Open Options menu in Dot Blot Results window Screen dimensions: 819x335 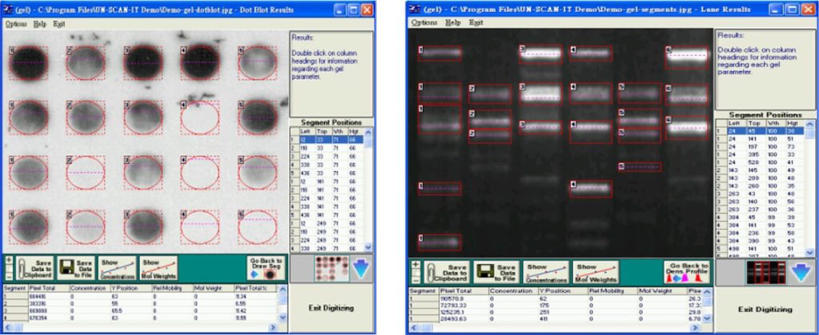pos(16,24)
